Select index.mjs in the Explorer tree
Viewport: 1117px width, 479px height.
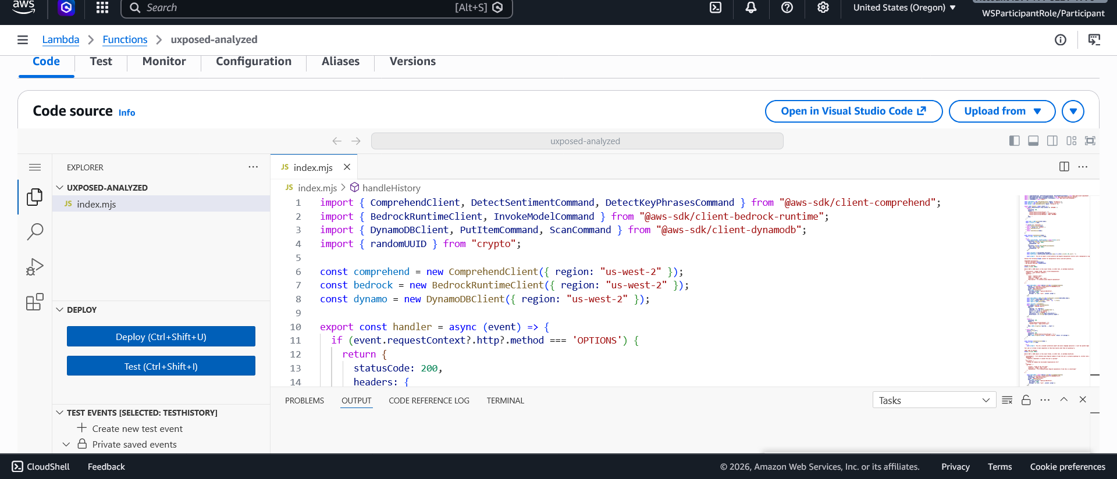pyautogui.click(x=161, y=204)
